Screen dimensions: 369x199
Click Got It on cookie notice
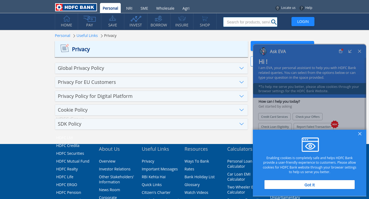(310, 185)
